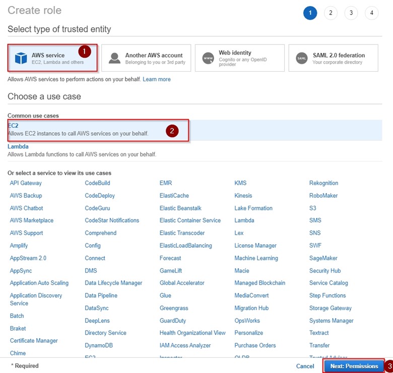The width and height of the screenshot is (393, 373).
Task: Select Application Auto Scaling service
Action: coord(39,283)
